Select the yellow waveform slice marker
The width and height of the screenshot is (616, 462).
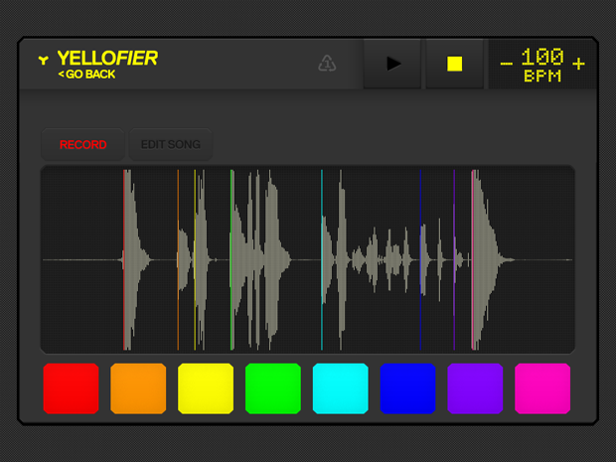point(195,259)
